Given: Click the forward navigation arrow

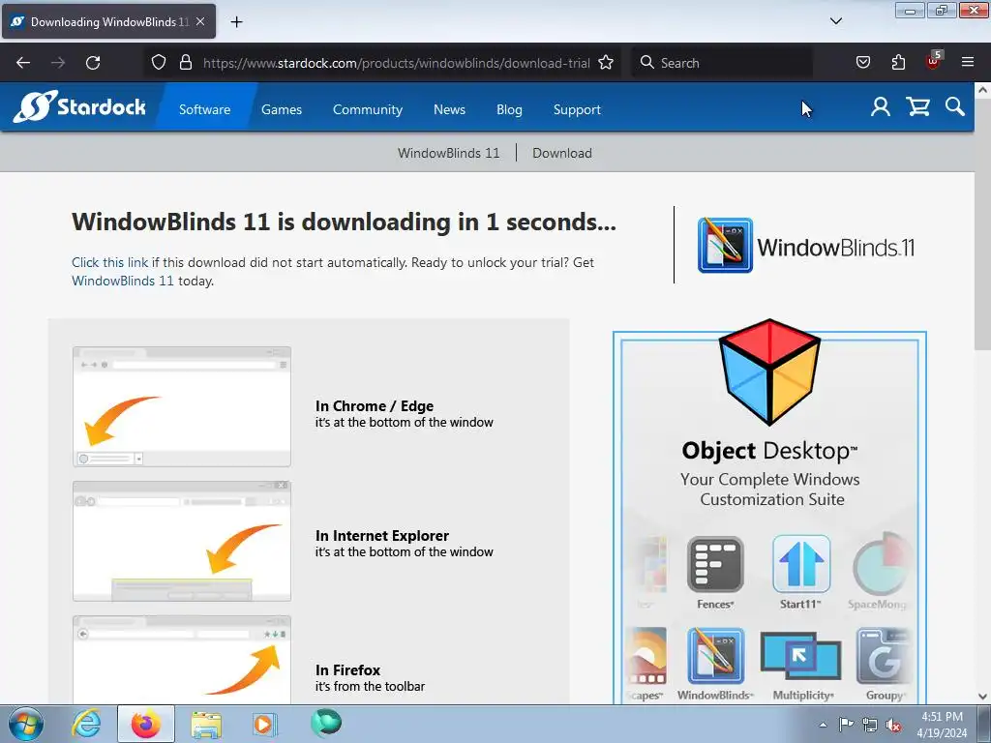Looking at the screenshot, I should [x=58, y=63].
